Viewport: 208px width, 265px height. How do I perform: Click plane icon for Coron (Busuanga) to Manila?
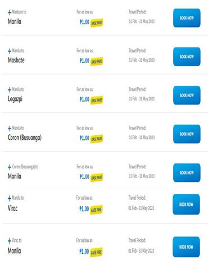click(10, 167)
